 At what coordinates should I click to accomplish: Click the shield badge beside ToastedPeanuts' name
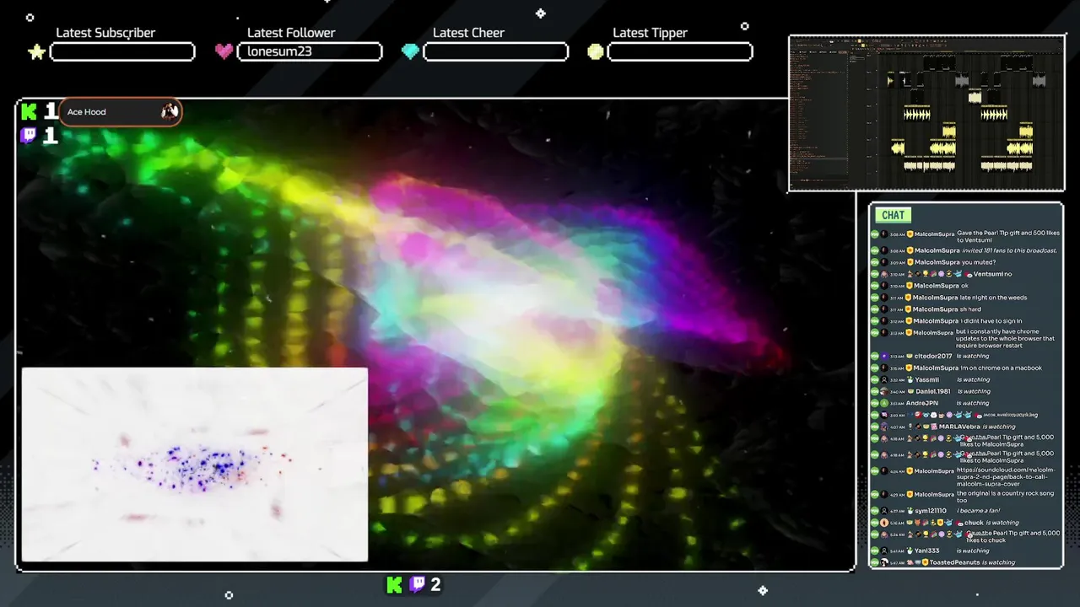pos(925,562)
